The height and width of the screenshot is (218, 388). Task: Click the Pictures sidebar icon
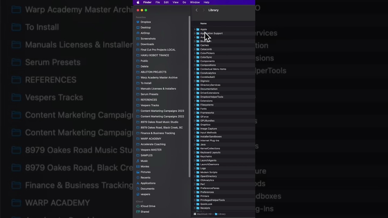138,172
